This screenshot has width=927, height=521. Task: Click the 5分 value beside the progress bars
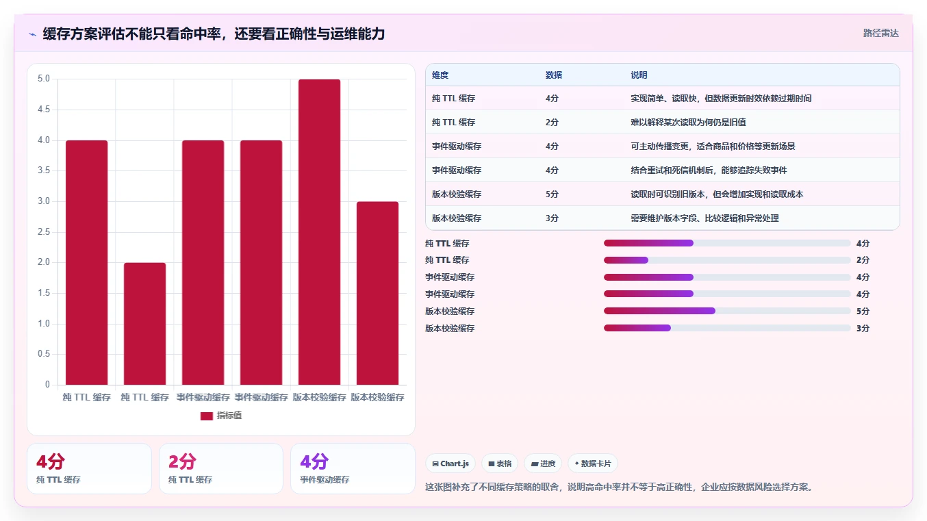pos(863,311)
